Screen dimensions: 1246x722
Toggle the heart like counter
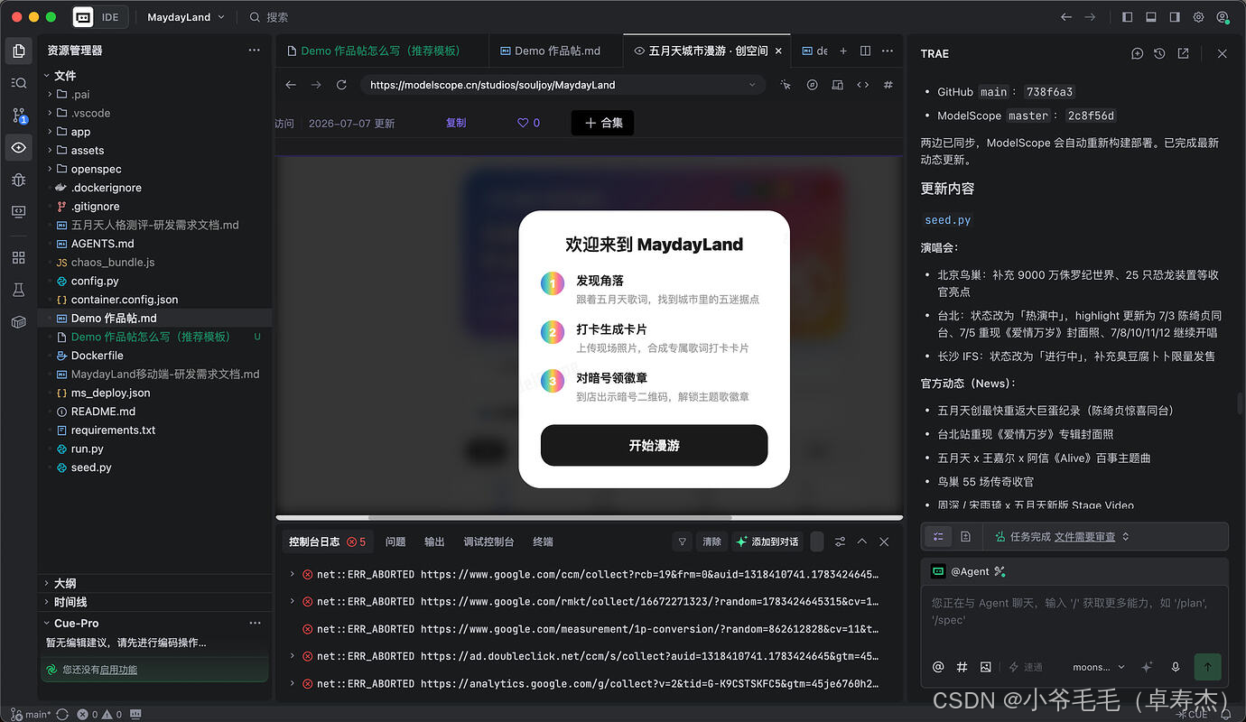[528, 123]
